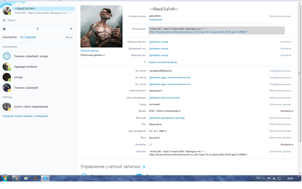This screenshot has height=189, width=302.
Task: Open the dial pad icon
Action: click(x=38, y=29)
